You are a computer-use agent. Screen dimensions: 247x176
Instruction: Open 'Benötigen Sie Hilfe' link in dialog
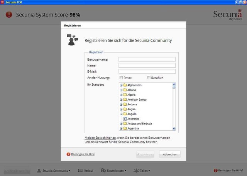coord(83,154)
